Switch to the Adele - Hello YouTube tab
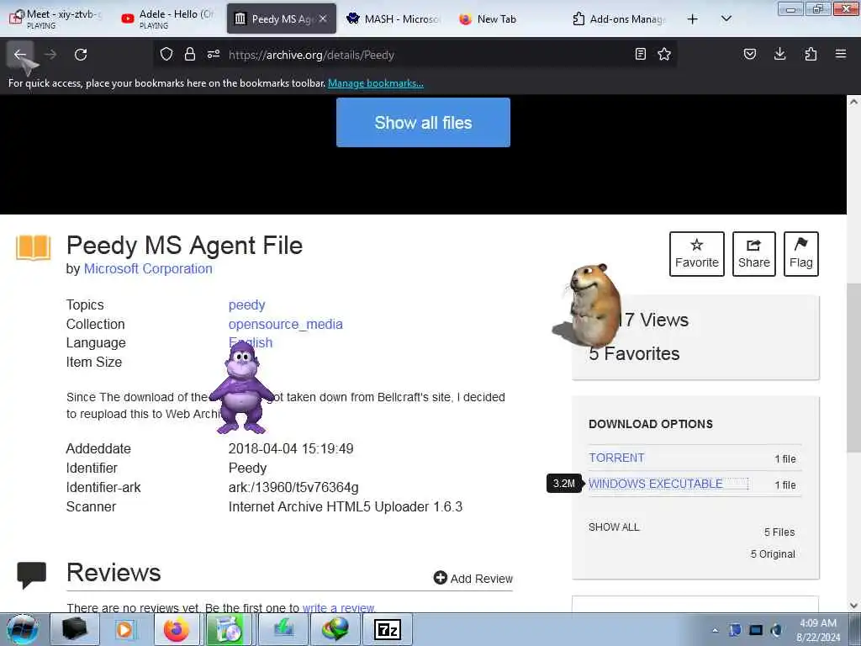Viewport: 861px width, 646px height. pyautogui.click(x=168, y=19)
